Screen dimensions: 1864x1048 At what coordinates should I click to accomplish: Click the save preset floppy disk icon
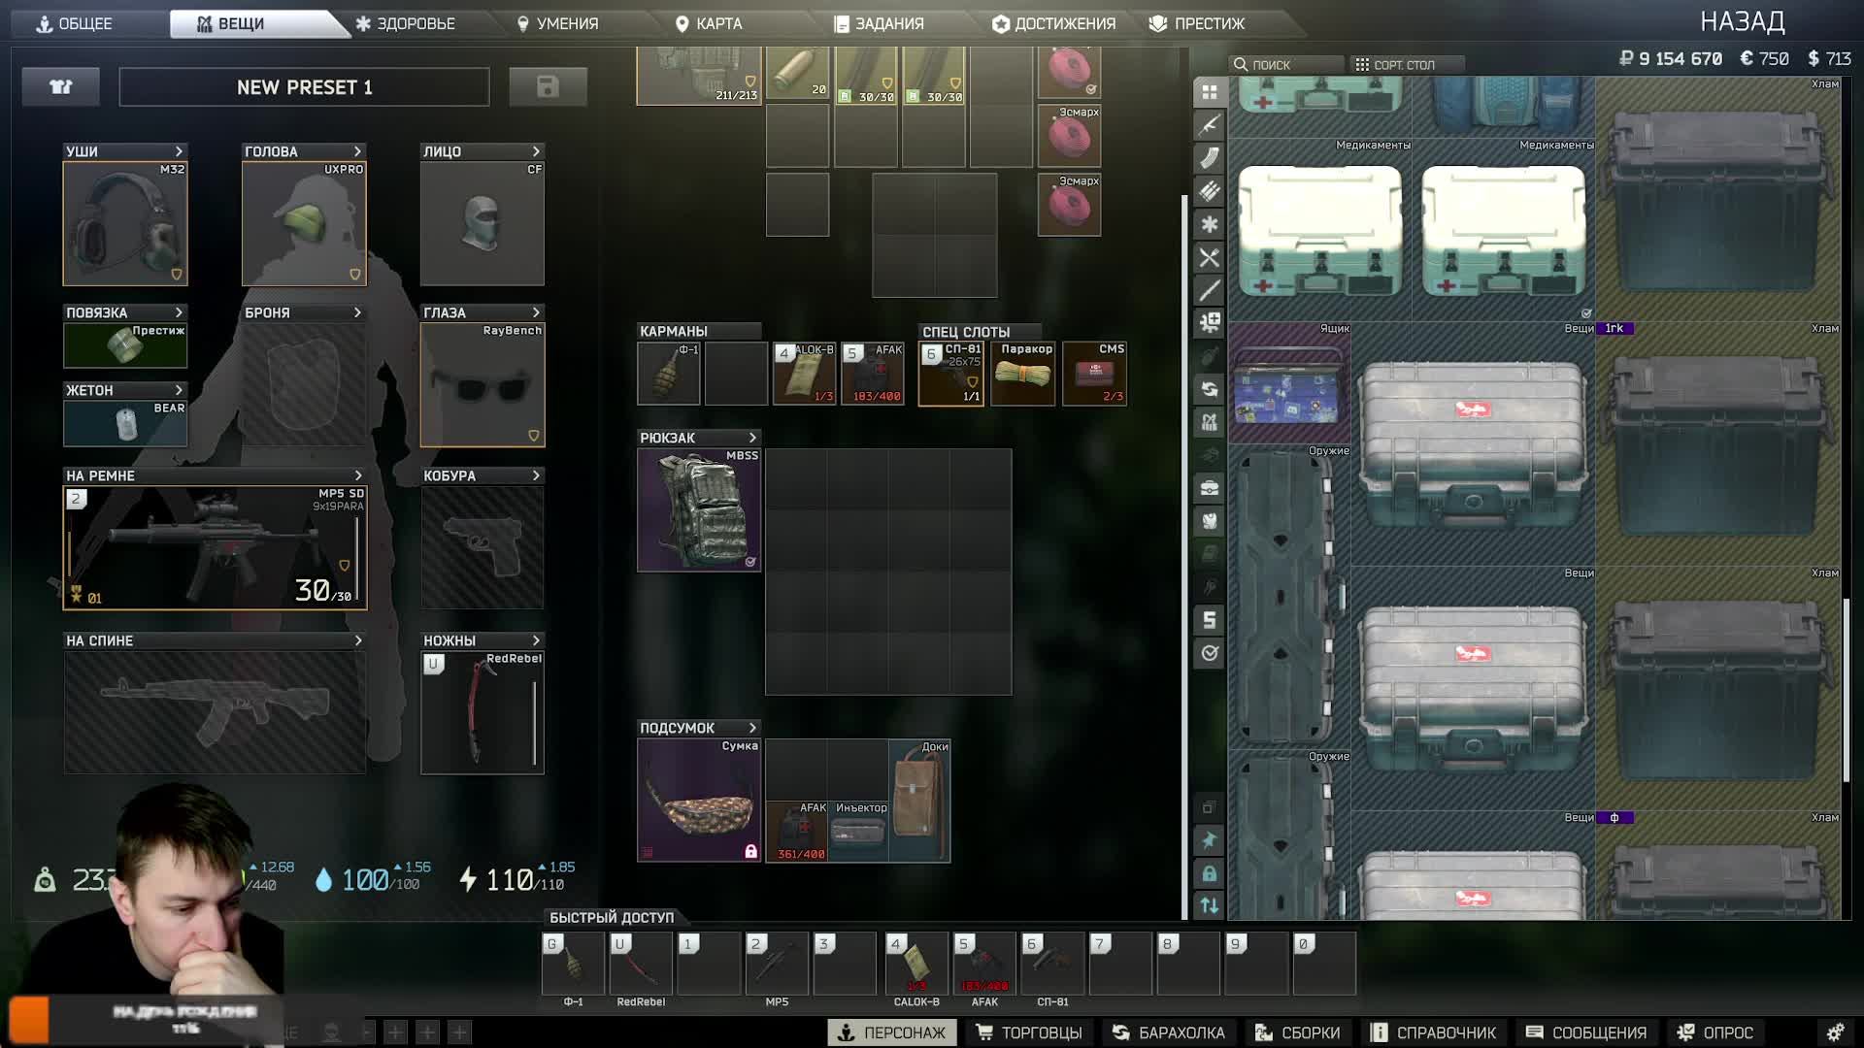[x=548, y=87]
